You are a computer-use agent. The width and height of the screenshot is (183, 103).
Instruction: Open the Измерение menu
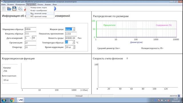click(20, 5)
